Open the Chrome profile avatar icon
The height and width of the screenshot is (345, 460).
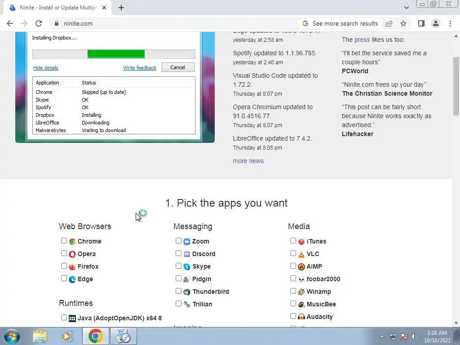point(436,23)
